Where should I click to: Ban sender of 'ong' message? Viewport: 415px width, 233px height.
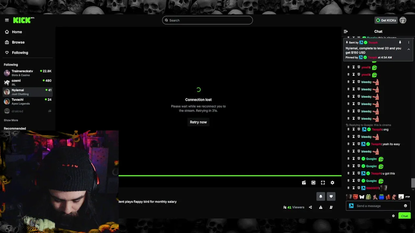pyautogui.click(x=359, y=129)
